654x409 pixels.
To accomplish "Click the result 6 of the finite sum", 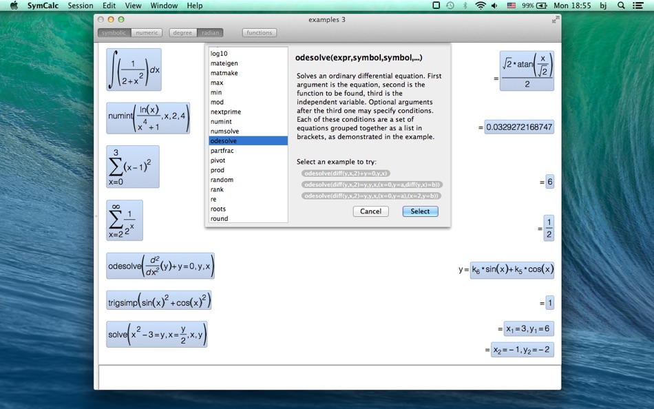I will [x=550, y=182].
